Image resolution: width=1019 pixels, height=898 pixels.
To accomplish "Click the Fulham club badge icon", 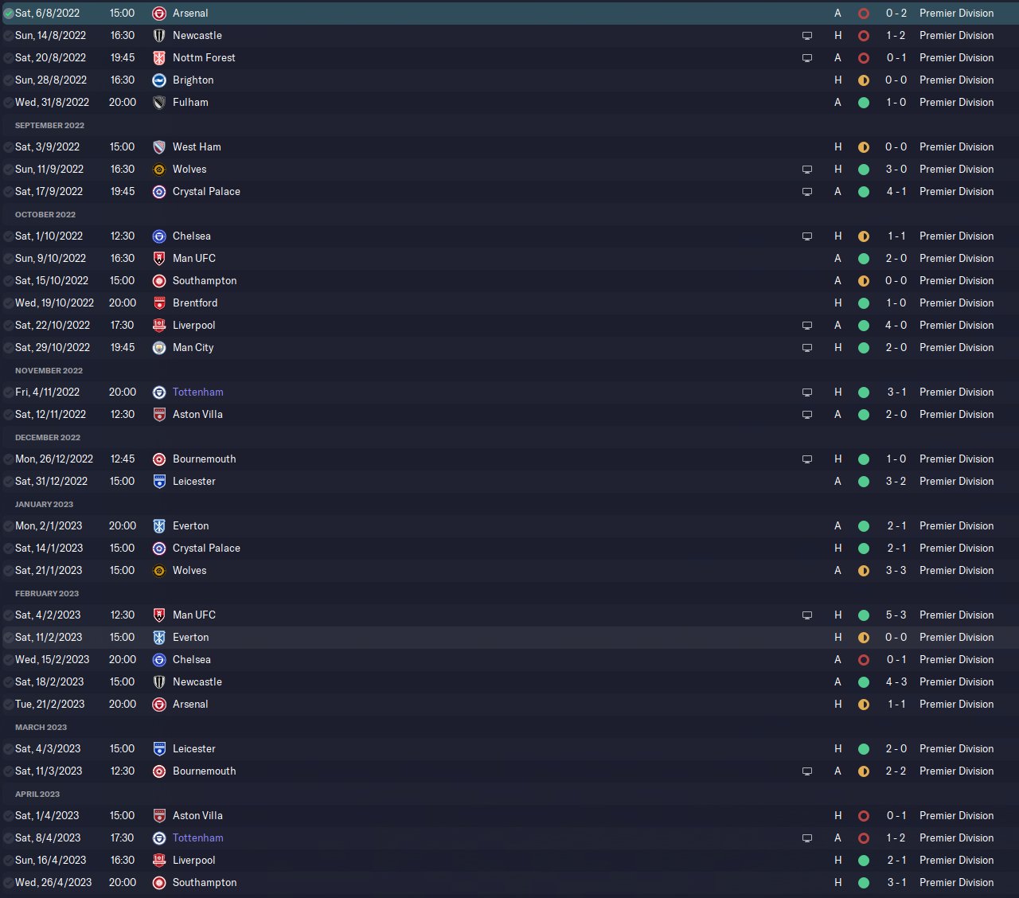I will click(159, 103).
